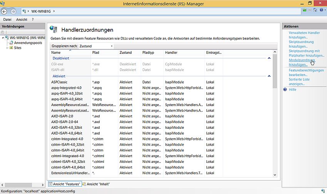The height and width of the screenshot is (194, 327).
Task: Select aspq-Integrated-4.0 row
Action: point(137,88)
